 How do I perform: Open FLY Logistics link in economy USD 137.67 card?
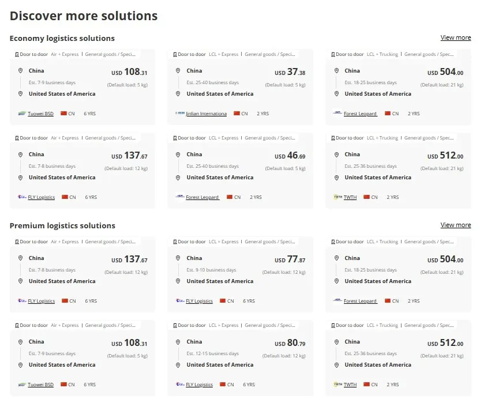point(42,197)
